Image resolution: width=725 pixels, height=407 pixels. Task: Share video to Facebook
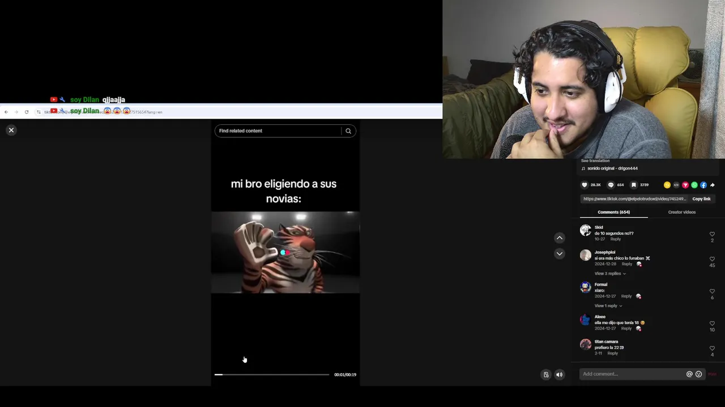[x=703, y=185]
